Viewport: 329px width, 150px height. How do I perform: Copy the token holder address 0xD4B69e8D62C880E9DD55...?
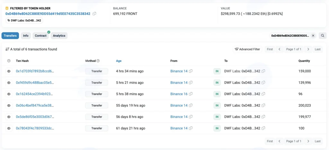point(94,13)
